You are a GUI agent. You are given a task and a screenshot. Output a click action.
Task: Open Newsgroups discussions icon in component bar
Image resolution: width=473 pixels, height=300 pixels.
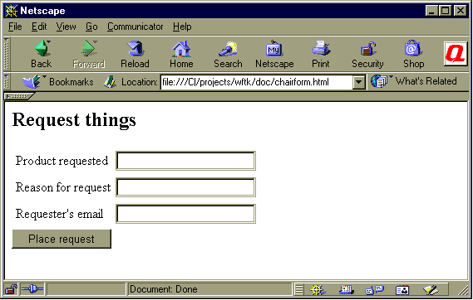tap(374, 290)
